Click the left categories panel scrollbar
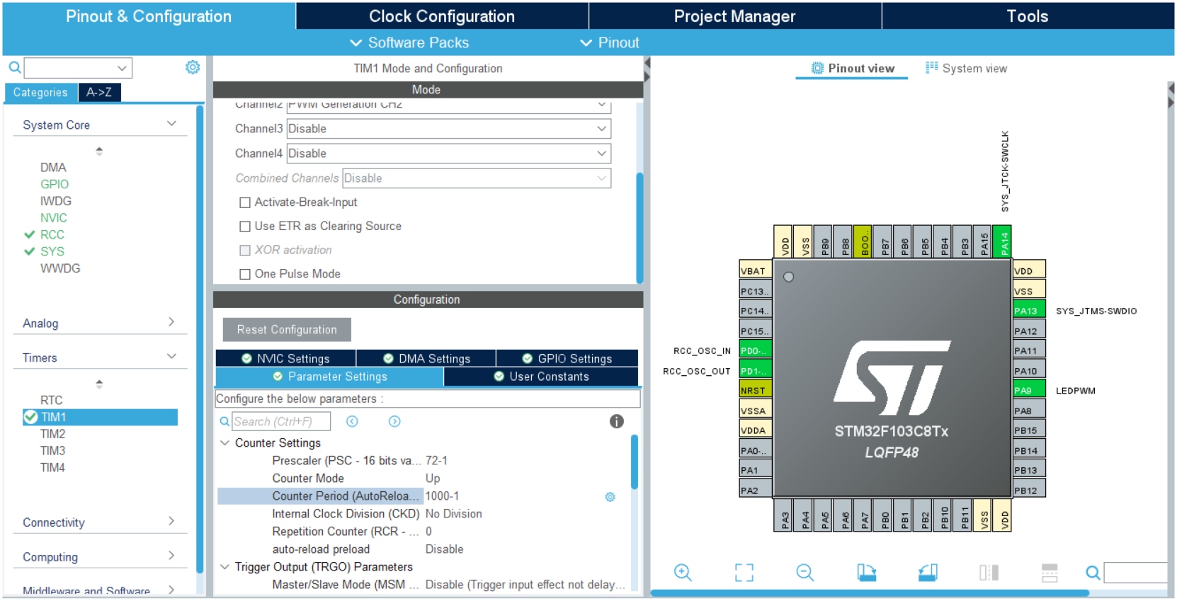Viewport: 1177px width, 601px height. (x=200, y=338)
